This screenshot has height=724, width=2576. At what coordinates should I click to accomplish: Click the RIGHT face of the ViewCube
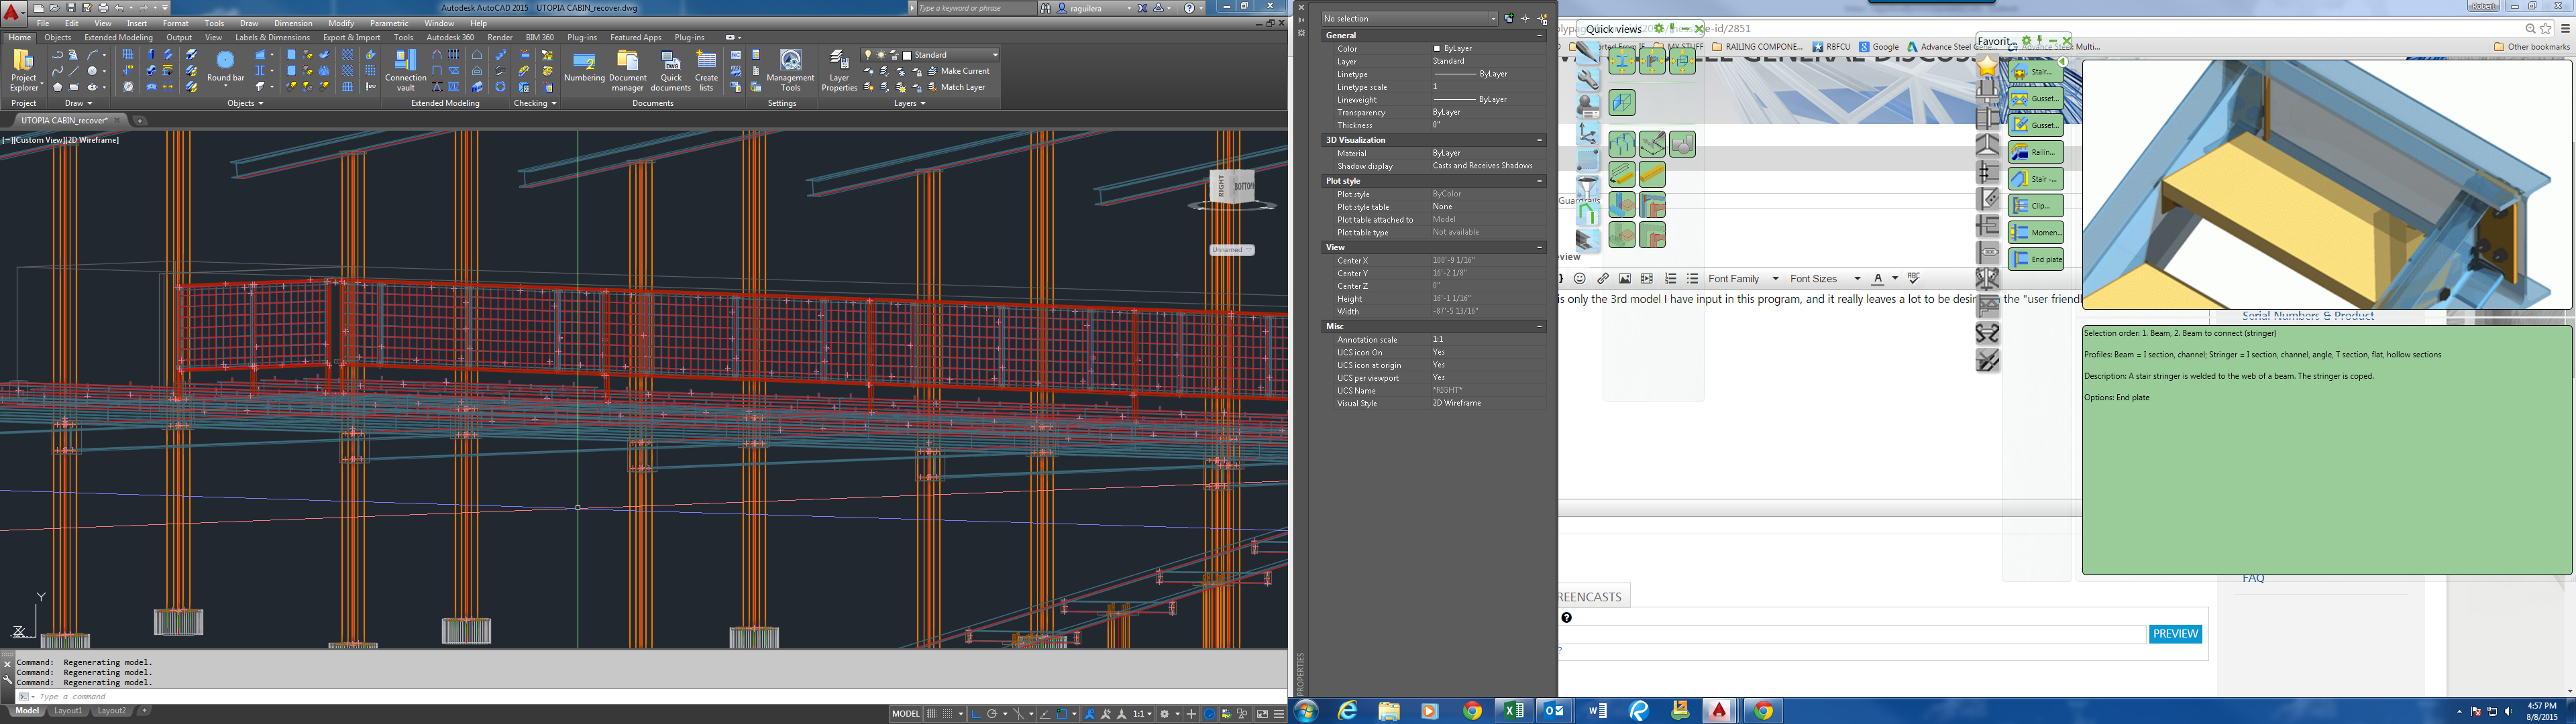pos(1220,187)
